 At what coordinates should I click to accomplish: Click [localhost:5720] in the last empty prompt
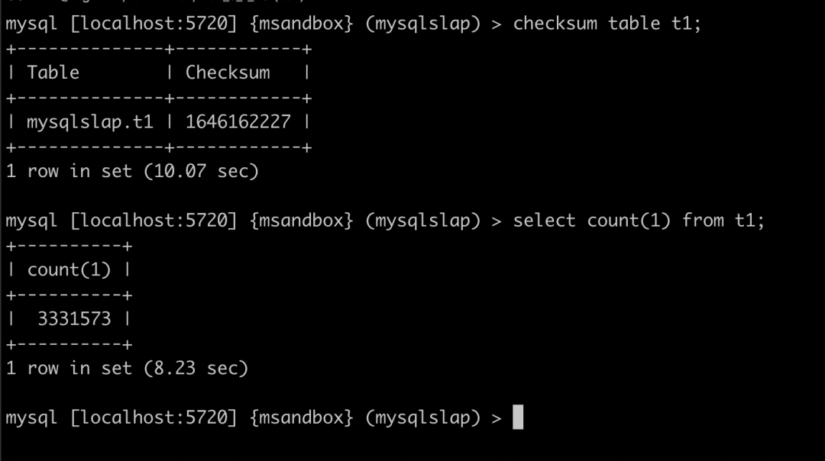tap(154, 417)
